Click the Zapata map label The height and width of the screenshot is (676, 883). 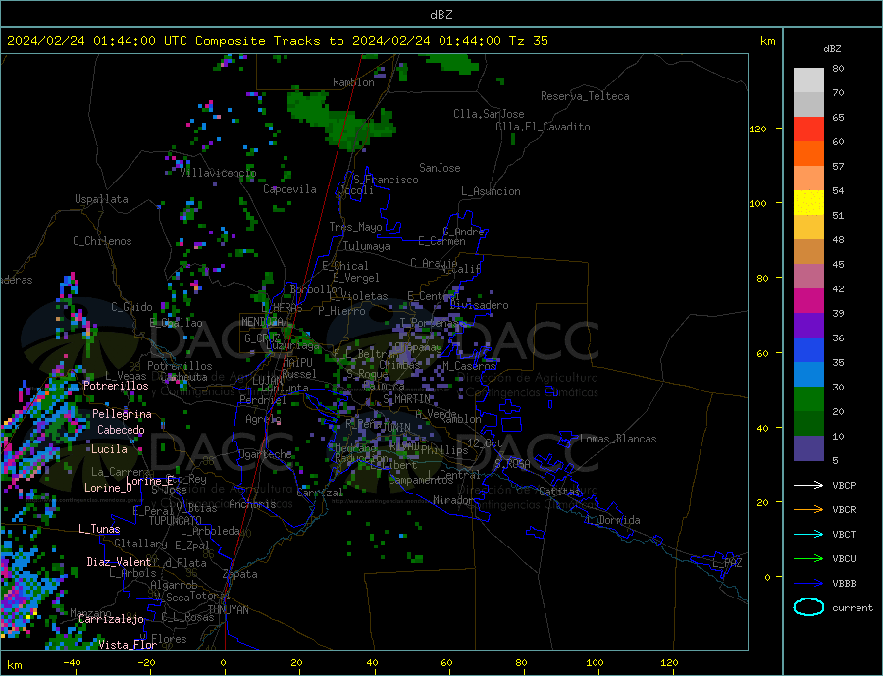[240, 574]
